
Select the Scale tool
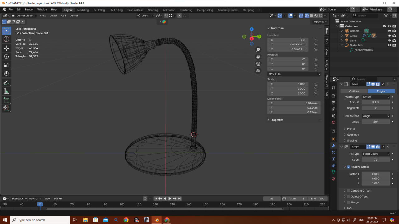7,65
